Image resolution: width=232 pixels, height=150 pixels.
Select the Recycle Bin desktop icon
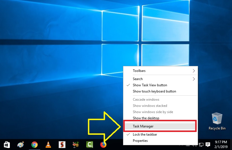click(x=217, y=121)
